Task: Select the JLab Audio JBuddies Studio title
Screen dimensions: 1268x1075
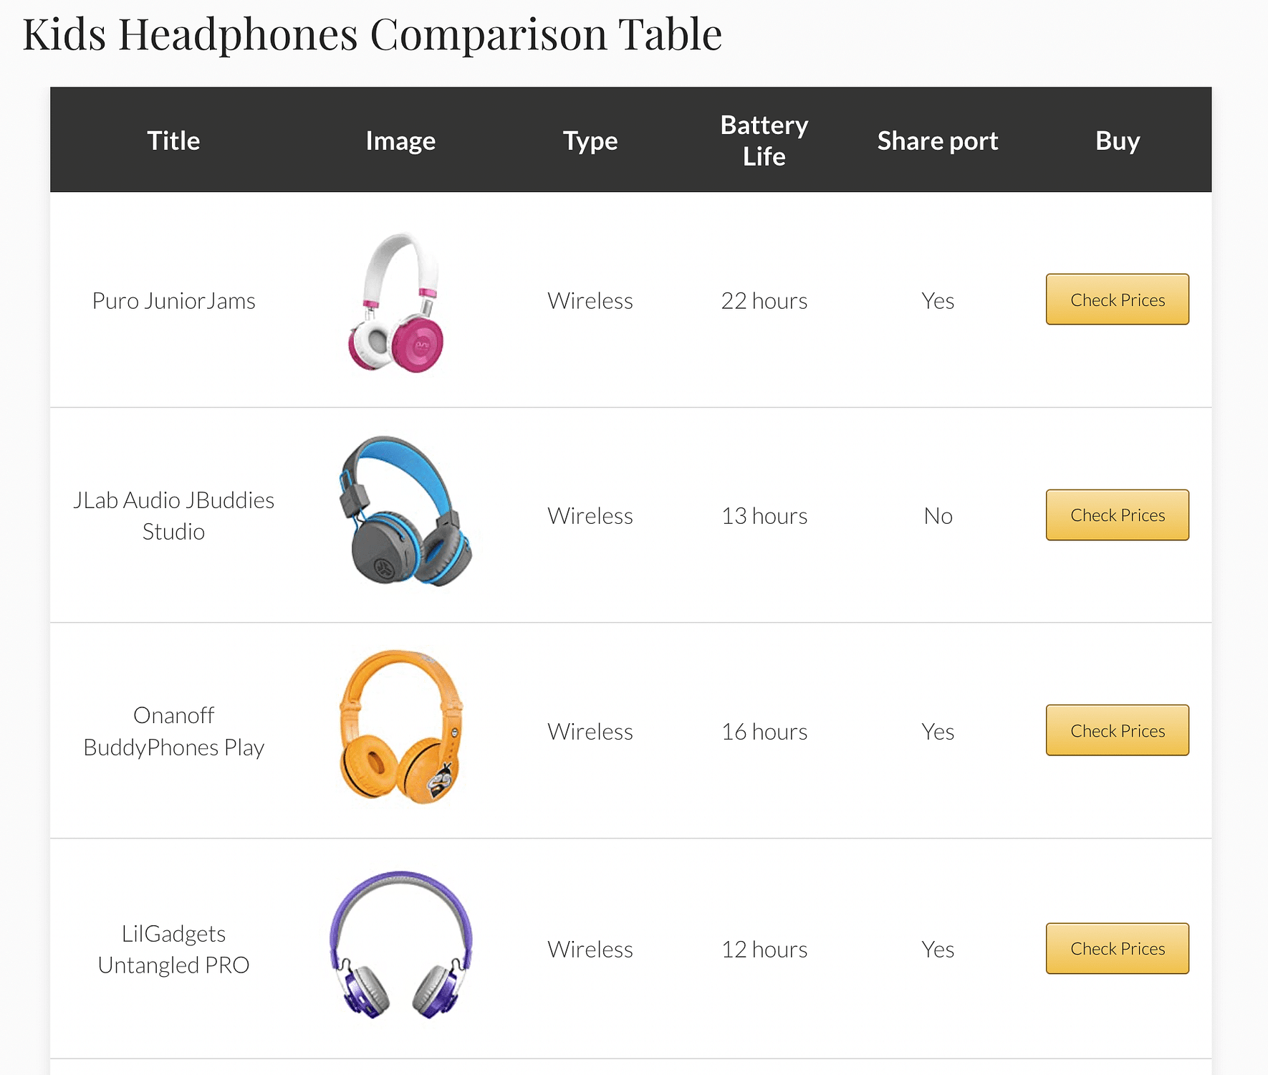Action: 174,515
